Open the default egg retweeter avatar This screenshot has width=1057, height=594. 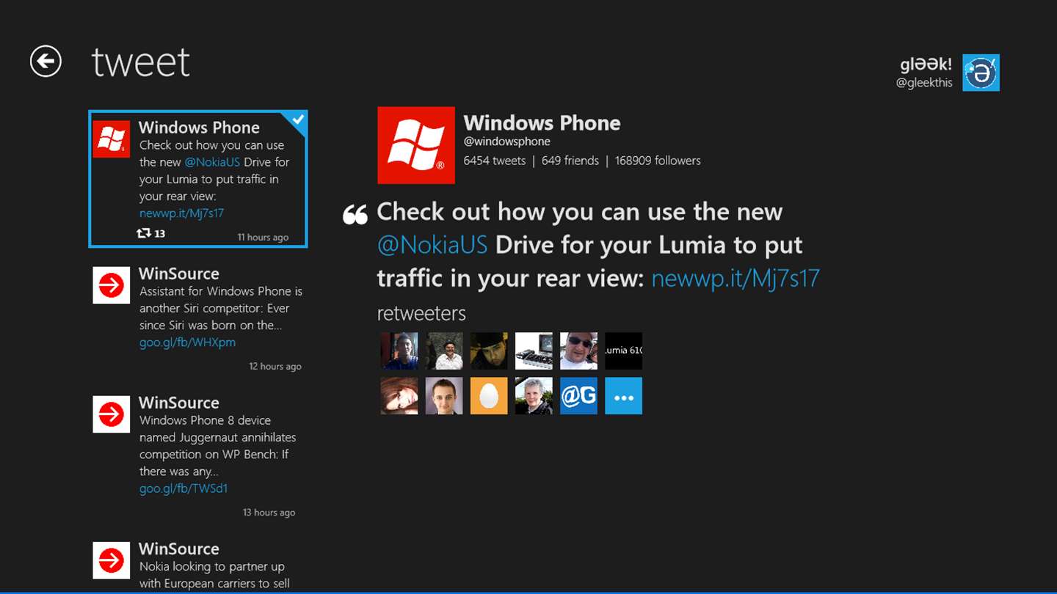click(x=489, y=396)
